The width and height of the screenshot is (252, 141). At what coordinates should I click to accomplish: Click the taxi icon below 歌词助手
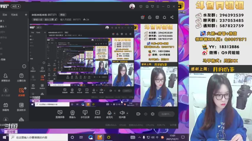click(21, 120)
